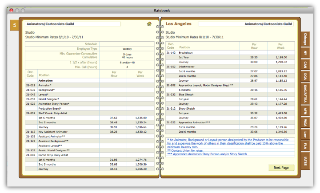Open the IATSE side tab
The height and width of the screenshot is (193, 320).
click(x=305, y=161)
